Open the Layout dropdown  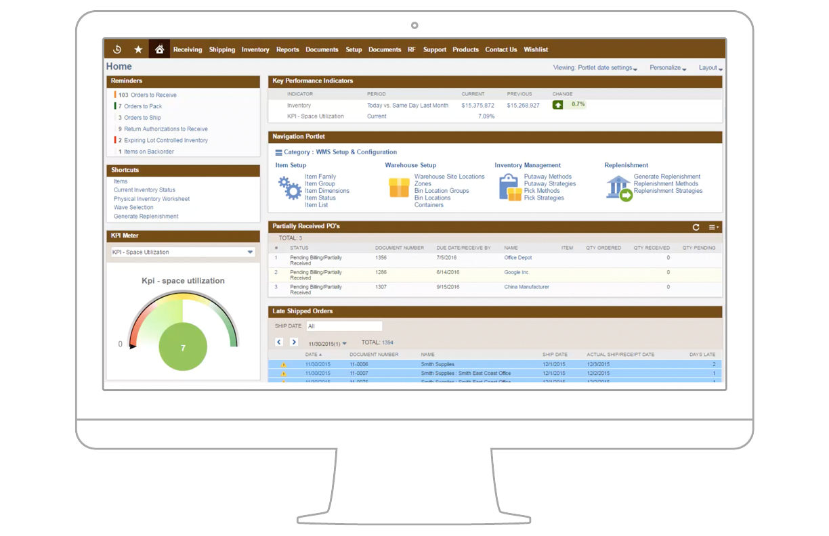pyautogui.click(x=710, y=68)
